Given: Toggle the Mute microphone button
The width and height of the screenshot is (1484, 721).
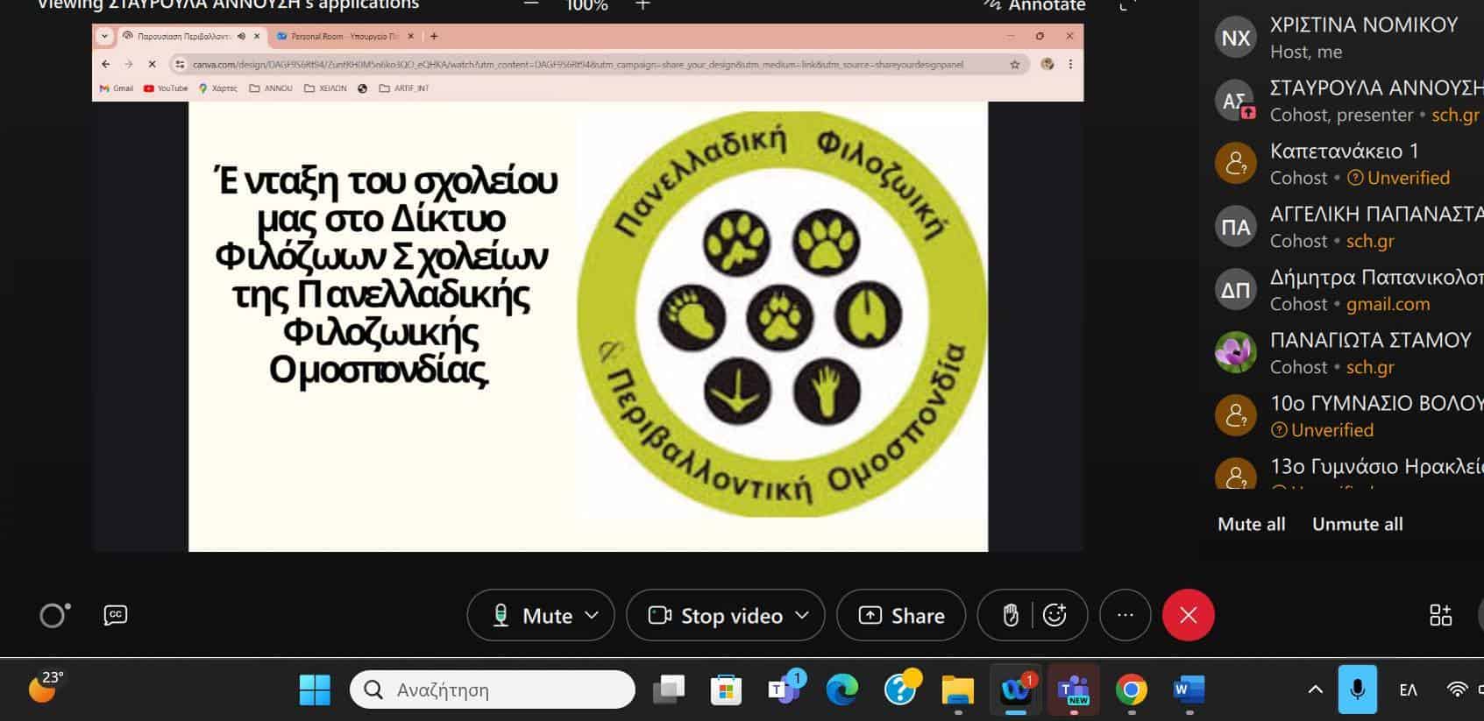Looking at the screenshot, I should 530,615.
